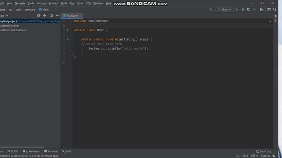Start debugging with the bug icon

tap(243, 10)
